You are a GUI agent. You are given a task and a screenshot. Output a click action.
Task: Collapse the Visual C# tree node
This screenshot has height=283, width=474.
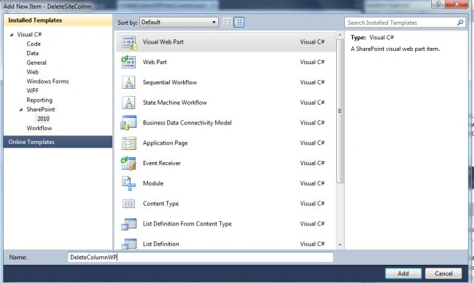(x=12, y=34)
